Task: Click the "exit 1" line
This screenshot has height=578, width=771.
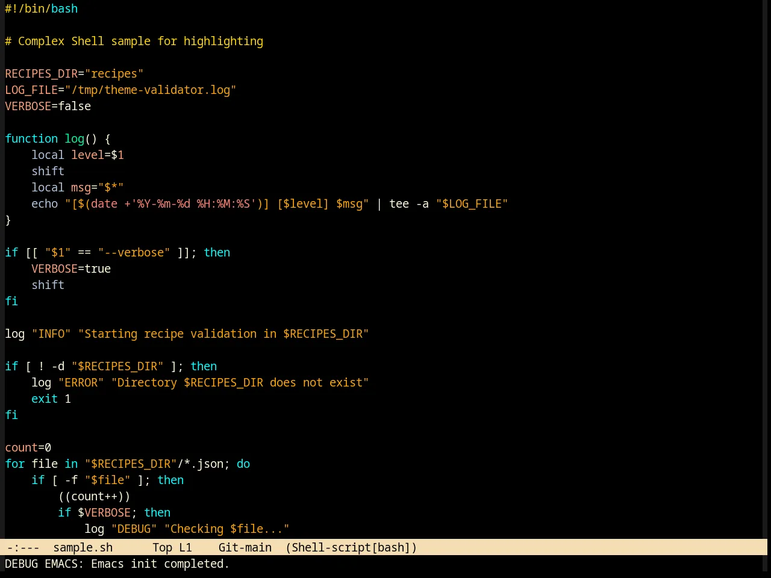Action: pyautogui.click(x=51, y=399)
